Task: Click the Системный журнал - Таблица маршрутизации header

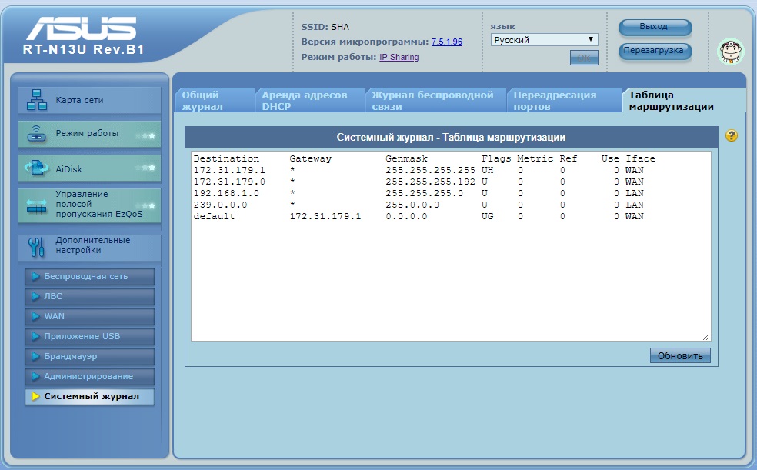Action: point(452,138)
